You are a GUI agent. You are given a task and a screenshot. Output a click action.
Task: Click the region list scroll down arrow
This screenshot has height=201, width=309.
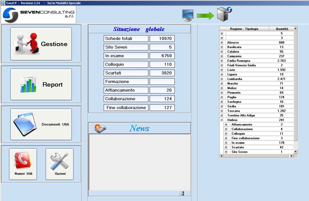pos(295,152)
